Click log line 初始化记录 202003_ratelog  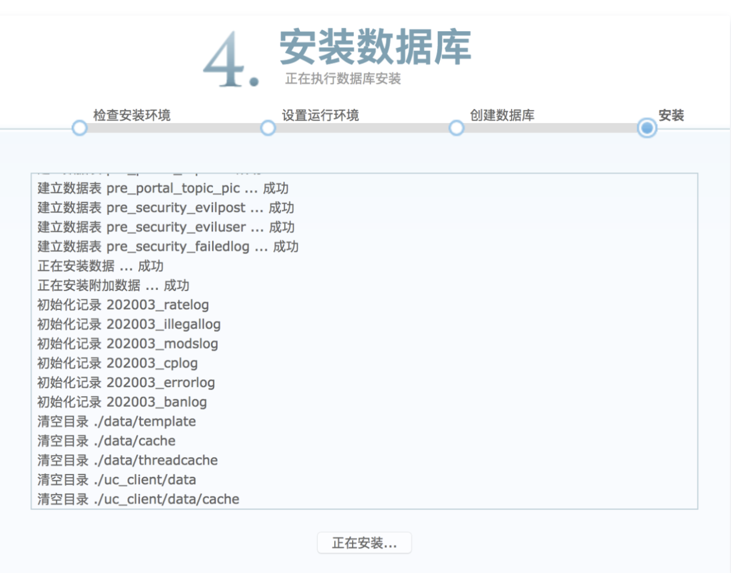pyautogui.click(x=123, y=305)
